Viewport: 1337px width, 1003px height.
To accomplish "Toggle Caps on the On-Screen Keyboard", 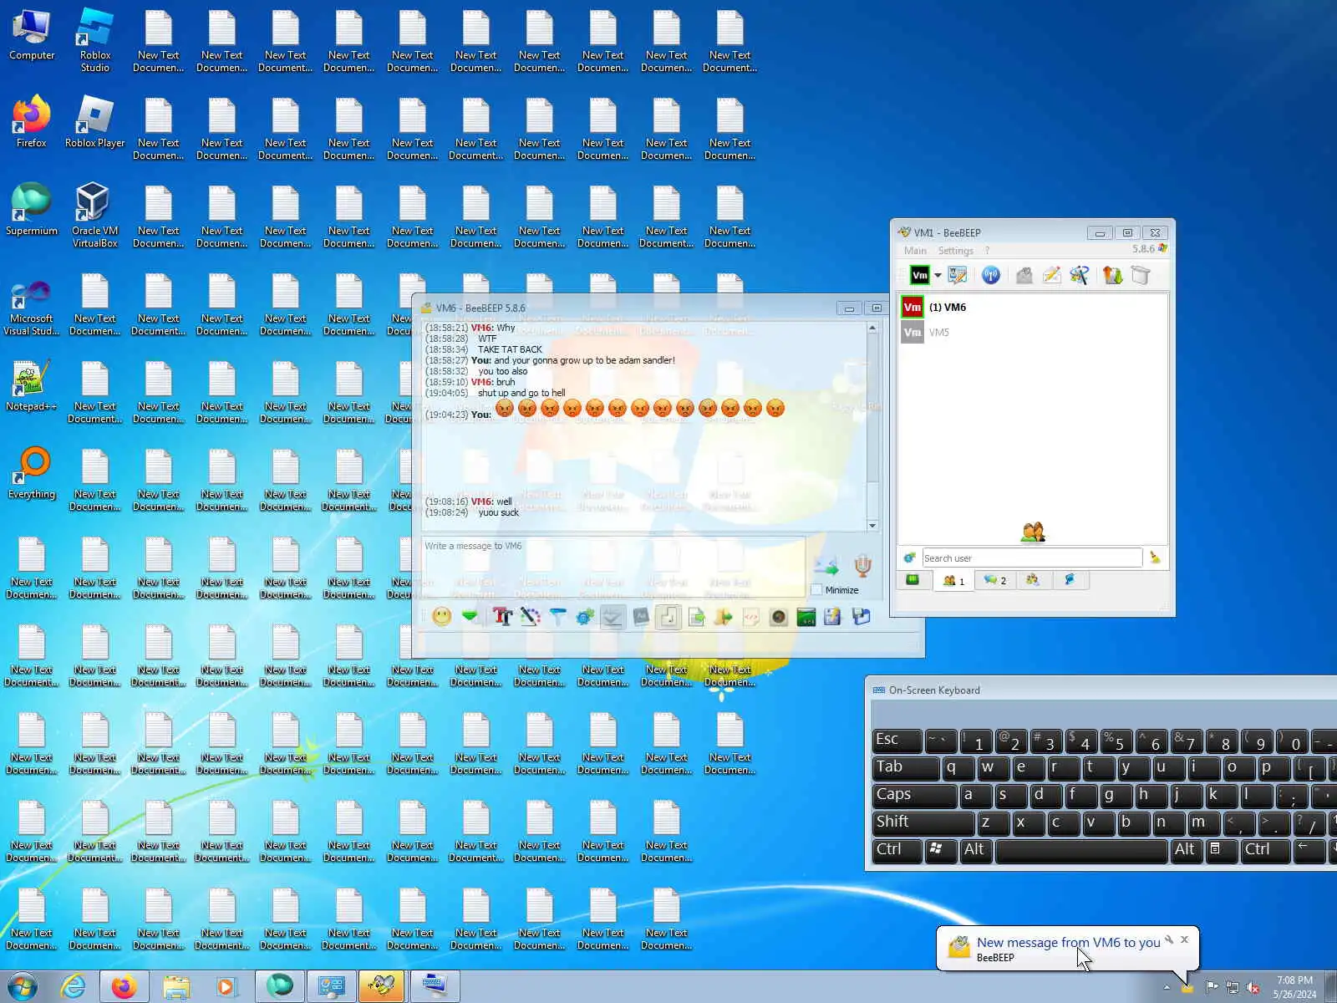I will 914,795.
